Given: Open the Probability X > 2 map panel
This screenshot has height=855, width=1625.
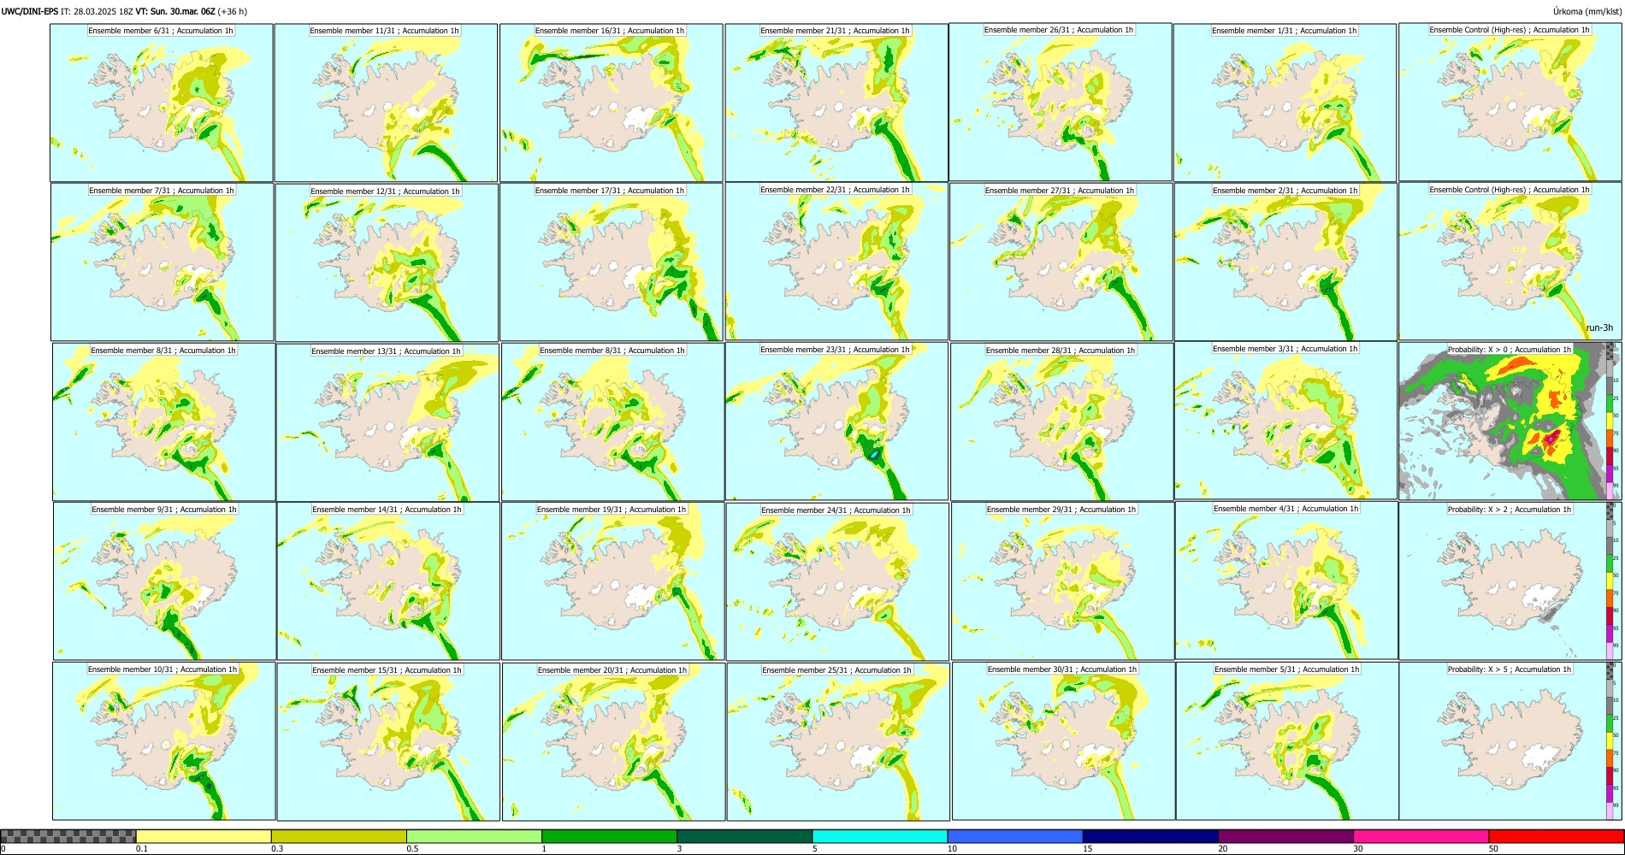Looking at the screenshot, I should click(1510, 581).
